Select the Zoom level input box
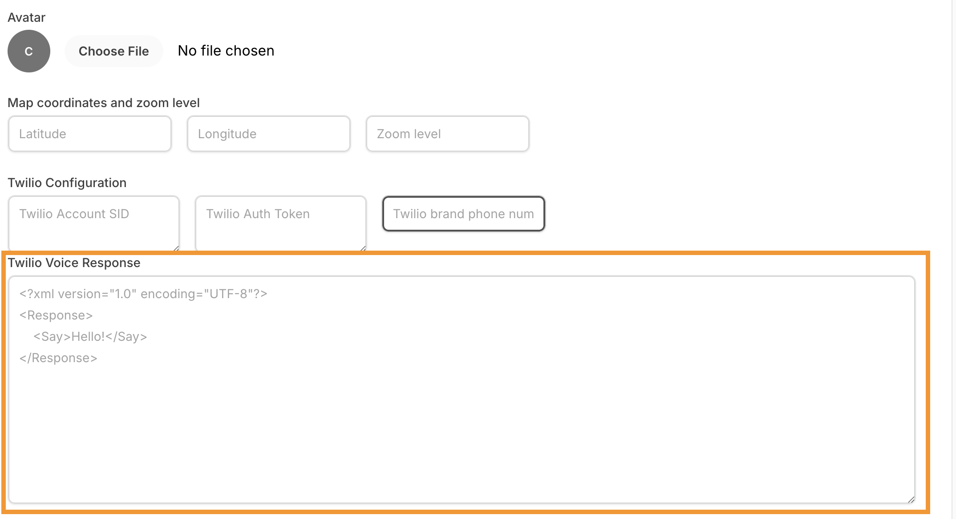Image resolution: width=956 pixels, height=519 pixels. [x=448, y=134]
